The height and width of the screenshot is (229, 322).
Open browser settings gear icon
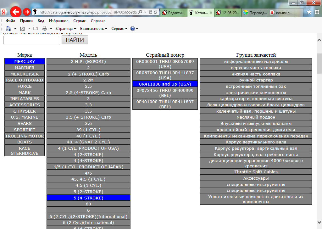coord(317,12)
